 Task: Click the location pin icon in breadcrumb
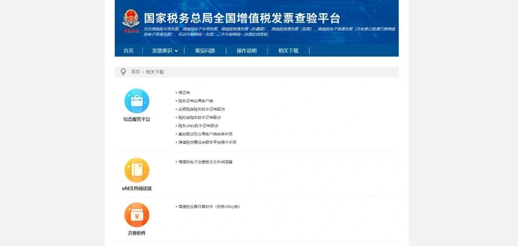[x=123, y=72]
